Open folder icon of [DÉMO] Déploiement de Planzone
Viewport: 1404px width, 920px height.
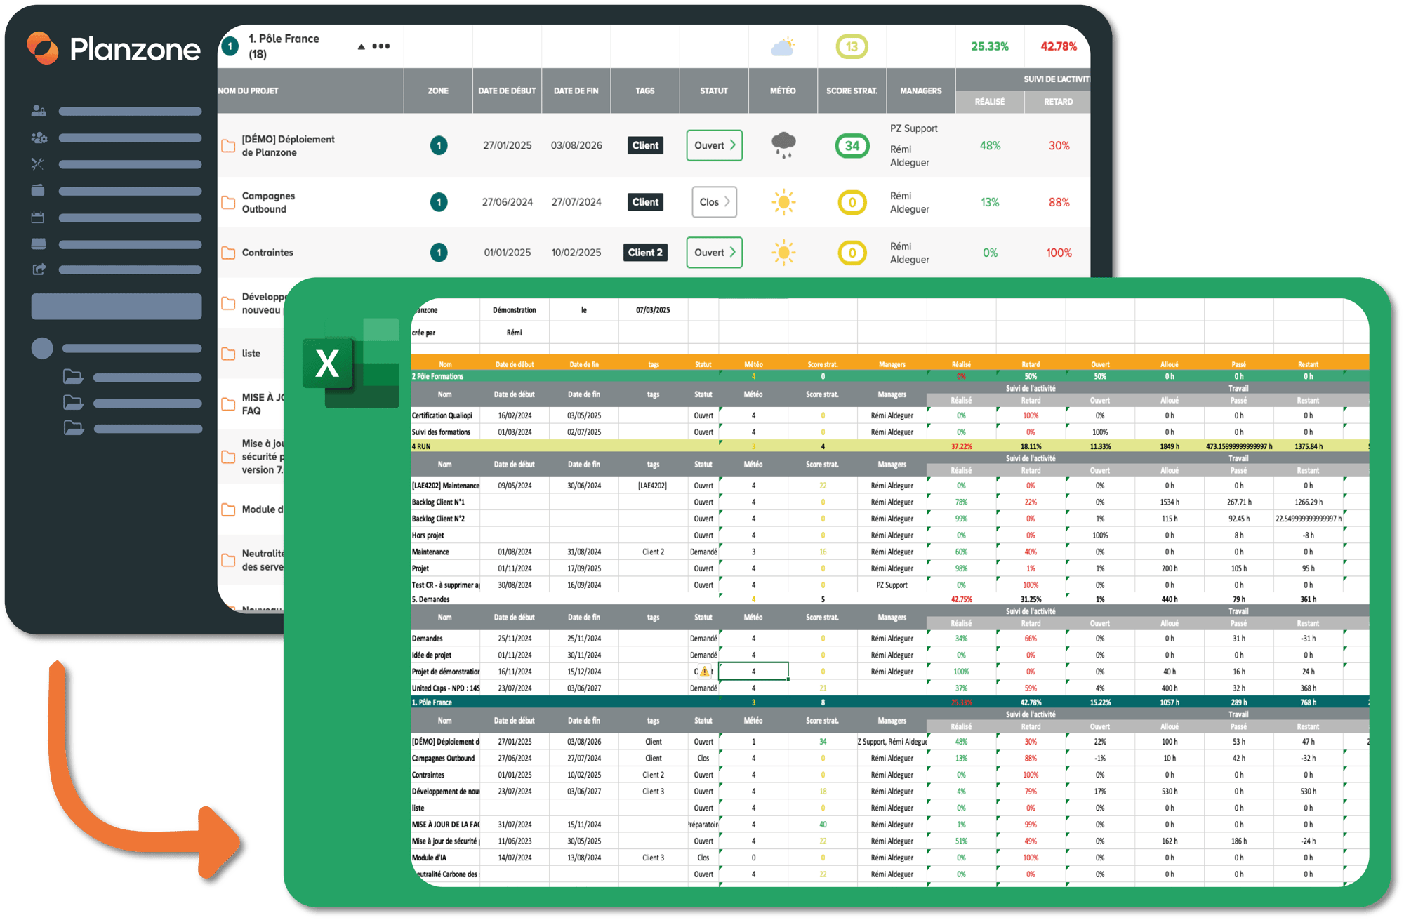click(x=228, y=146)
